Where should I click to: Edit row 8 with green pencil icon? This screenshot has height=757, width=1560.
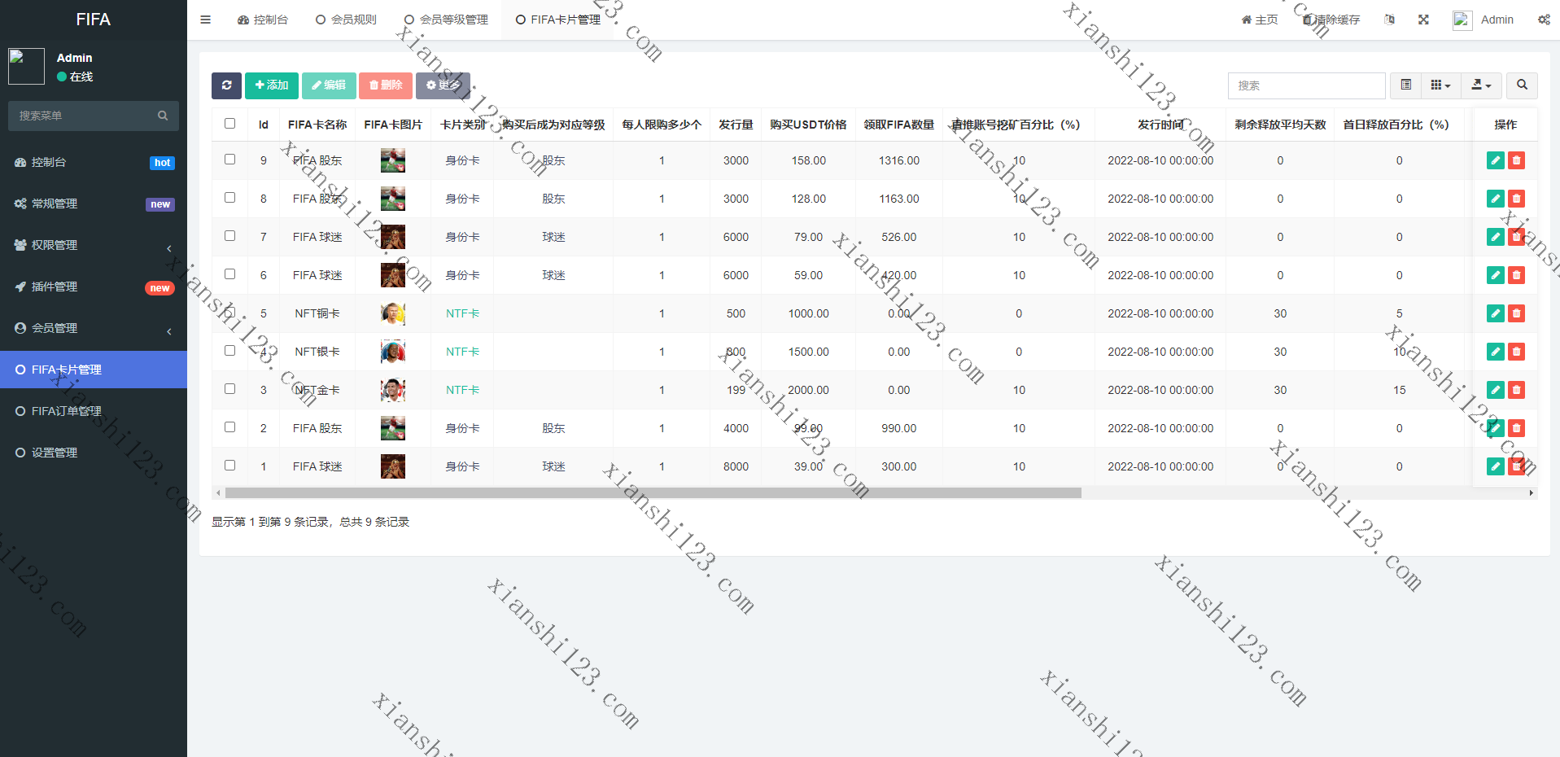1496,199
